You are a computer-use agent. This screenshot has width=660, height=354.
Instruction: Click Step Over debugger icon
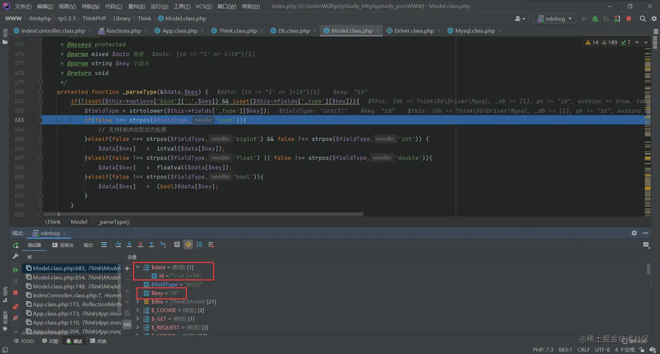[x=118, y=245]
